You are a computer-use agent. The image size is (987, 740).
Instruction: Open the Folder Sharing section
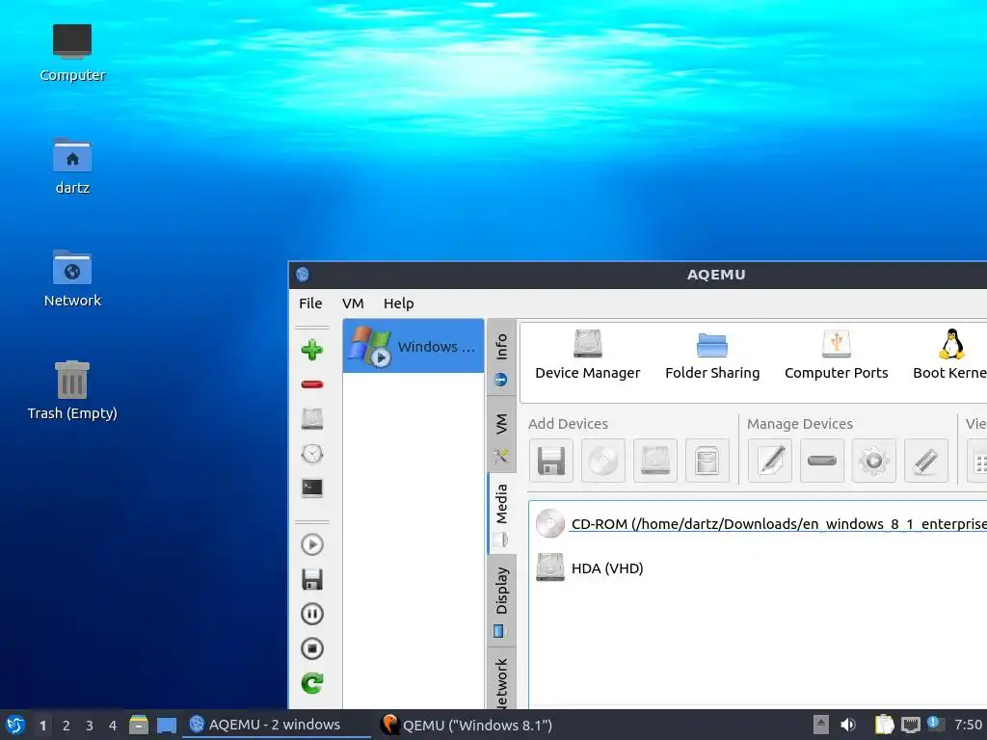pyautogui.click(x=712, y=355)
